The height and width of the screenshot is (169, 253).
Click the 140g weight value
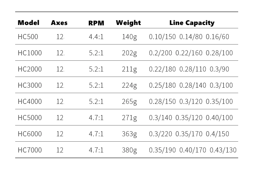click(130, 37)
